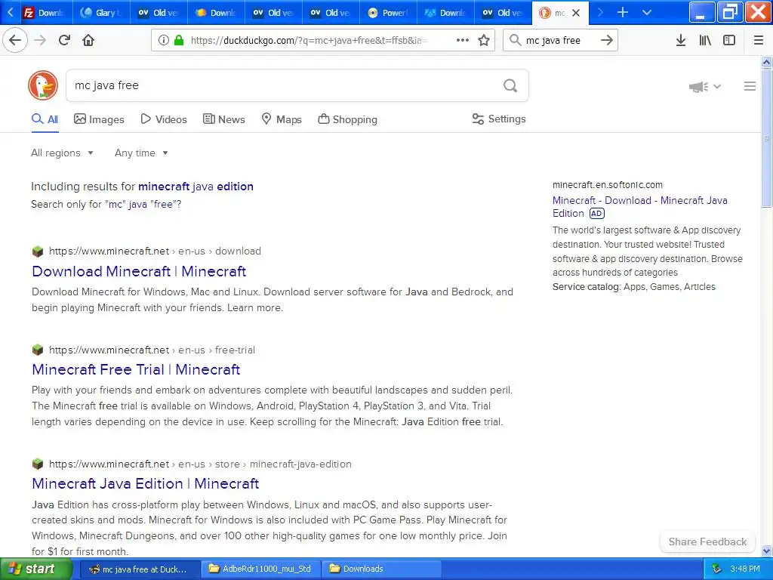Open a new browser tab
The height and width of the screenshot is (580, 773).
tap(623, 12)
